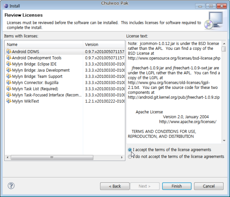Click the Eclipse icon in title bar
This screenshot has width=230, height=197.
click(x=6, y=6)
